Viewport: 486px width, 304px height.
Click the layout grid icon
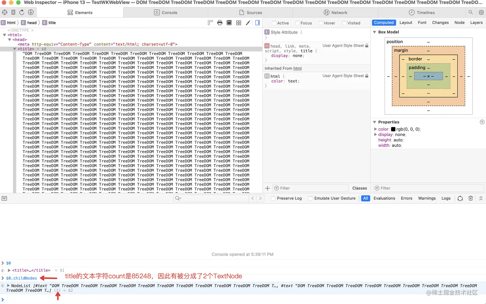(x=239, y=23)
